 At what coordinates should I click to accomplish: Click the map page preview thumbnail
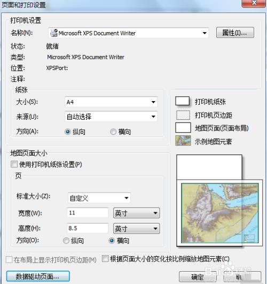pos(220,213)
